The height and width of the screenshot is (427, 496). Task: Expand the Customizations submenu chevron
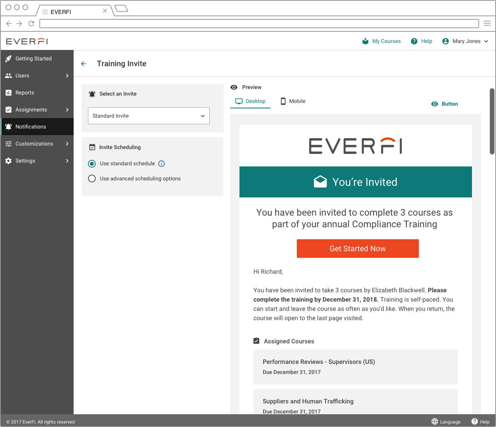coord(67,144)
